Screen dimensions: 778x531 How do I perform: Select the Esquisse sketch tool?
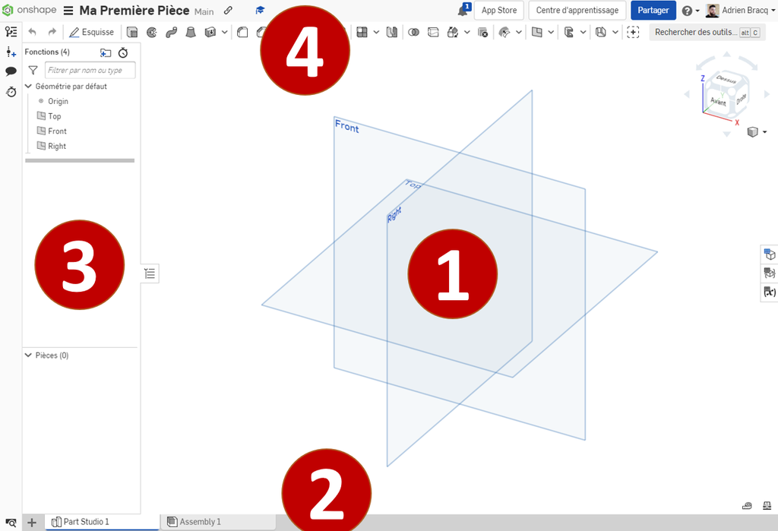click(x=91, y=32)
